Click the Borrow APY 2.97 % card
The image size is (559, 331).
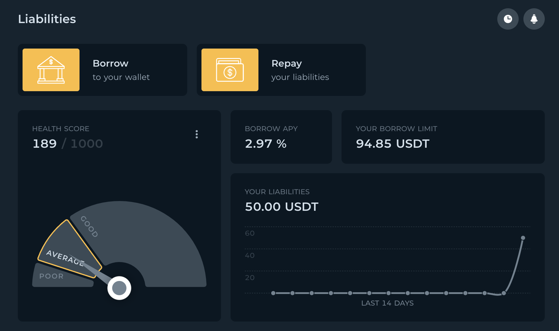[x=281, y=137]
